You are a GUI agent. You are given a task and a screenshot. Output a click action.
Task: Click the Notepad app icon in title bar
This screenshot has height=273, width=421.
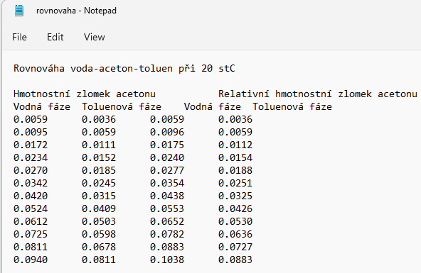coord(19,11)
